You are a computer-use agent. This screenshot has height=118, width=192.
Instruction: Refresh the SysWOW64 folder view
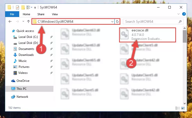(x=117, y=21)
